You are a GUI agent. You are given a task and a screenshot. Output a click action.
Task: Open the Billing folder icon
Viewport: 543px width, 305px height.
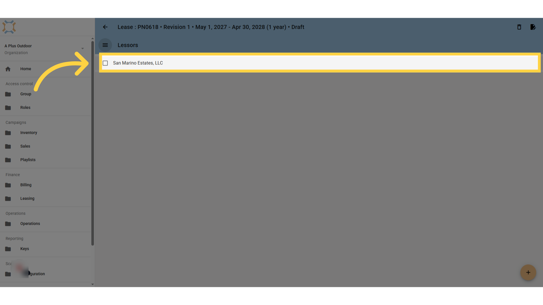(8, 185)
